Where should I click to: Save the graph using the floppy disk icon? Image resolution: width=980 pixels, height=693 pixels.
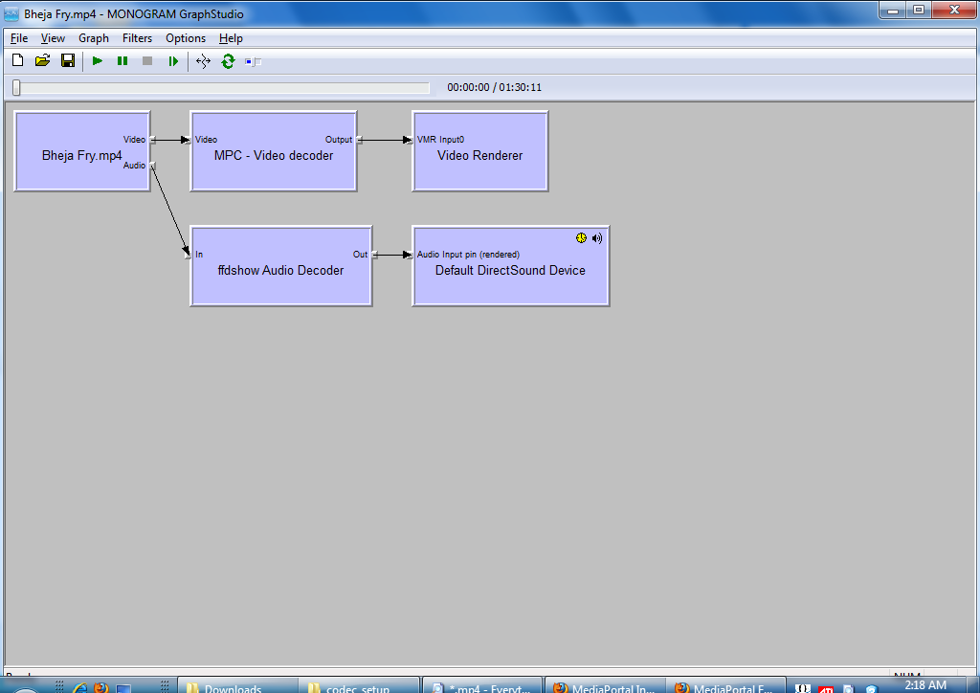click(x=68, y=61)
